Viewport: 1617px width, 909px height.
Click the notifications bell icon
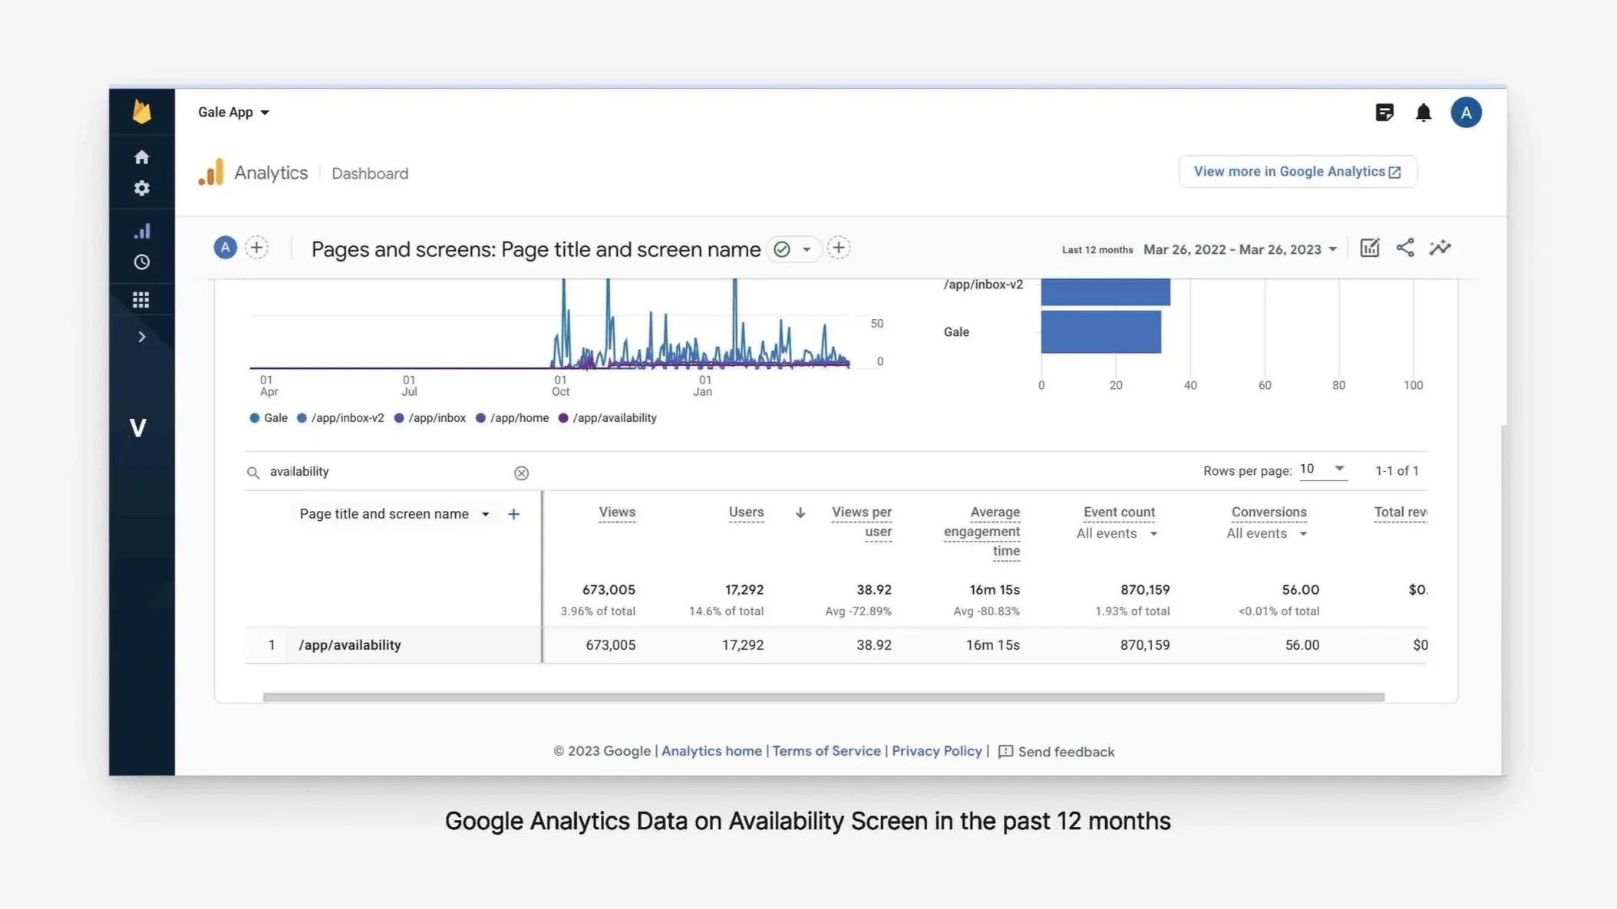pyautogui.click(x=1423, y=113)
